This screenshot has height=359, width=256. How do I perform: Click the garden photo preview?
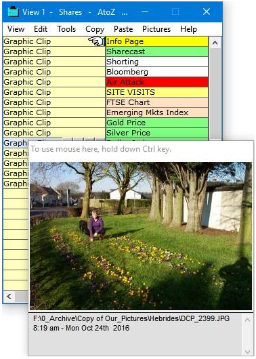point(141,236)
